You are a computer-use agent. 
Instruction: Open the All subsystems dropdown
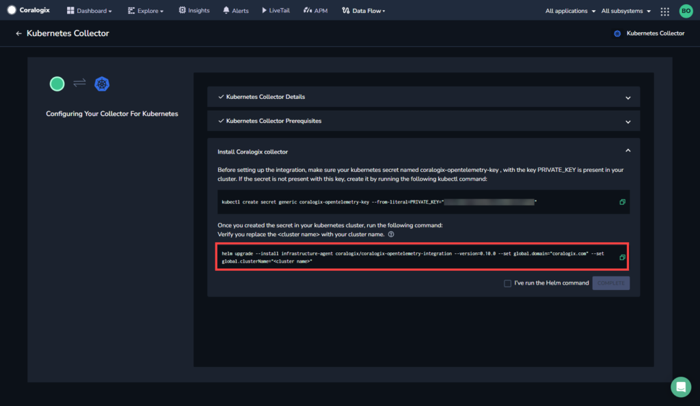coord(626,11)
